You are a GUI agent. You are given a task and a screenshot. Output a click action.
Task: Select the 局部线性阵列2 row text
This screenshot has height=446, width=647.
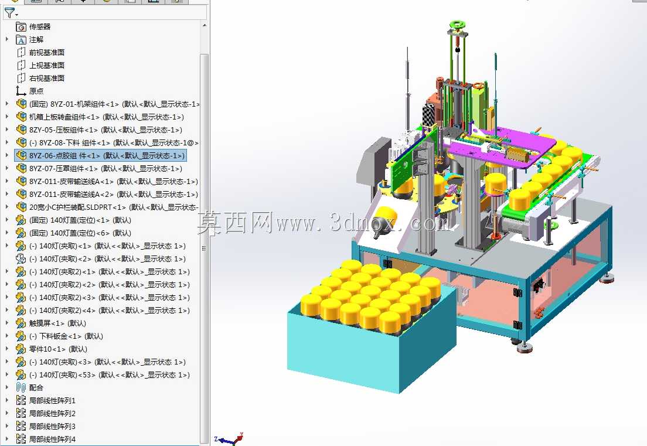click(x=52, y=413)
